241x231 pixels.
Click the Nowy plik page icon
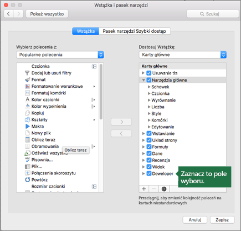coord(27,133)
